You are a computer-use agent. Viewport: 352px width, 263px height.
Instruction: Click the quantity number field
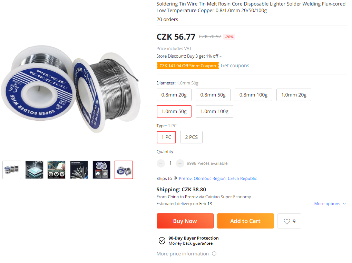pos(170,163)
